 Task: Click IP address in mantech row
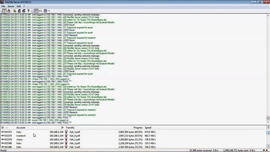pos(56,136)
